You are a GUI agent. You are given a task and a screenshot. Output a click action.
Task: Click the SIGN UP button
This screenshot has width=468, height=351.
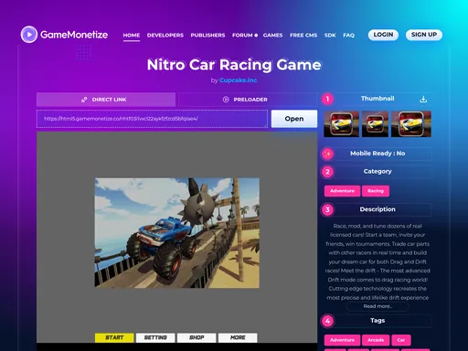click(x=424, y=35)
